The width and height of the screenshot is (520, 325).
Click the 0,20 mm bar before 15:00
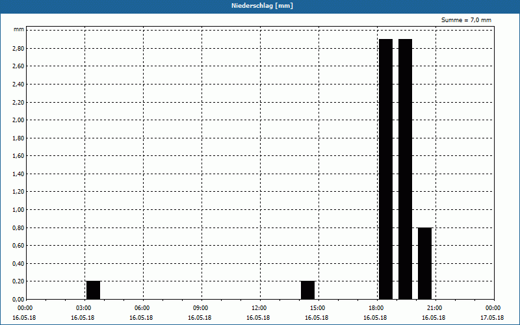point(307,290)
